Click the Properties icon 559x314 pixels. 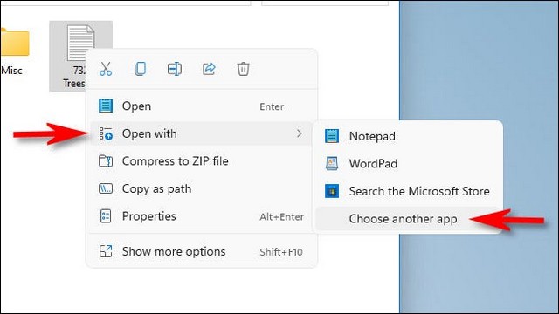(106, 216)
